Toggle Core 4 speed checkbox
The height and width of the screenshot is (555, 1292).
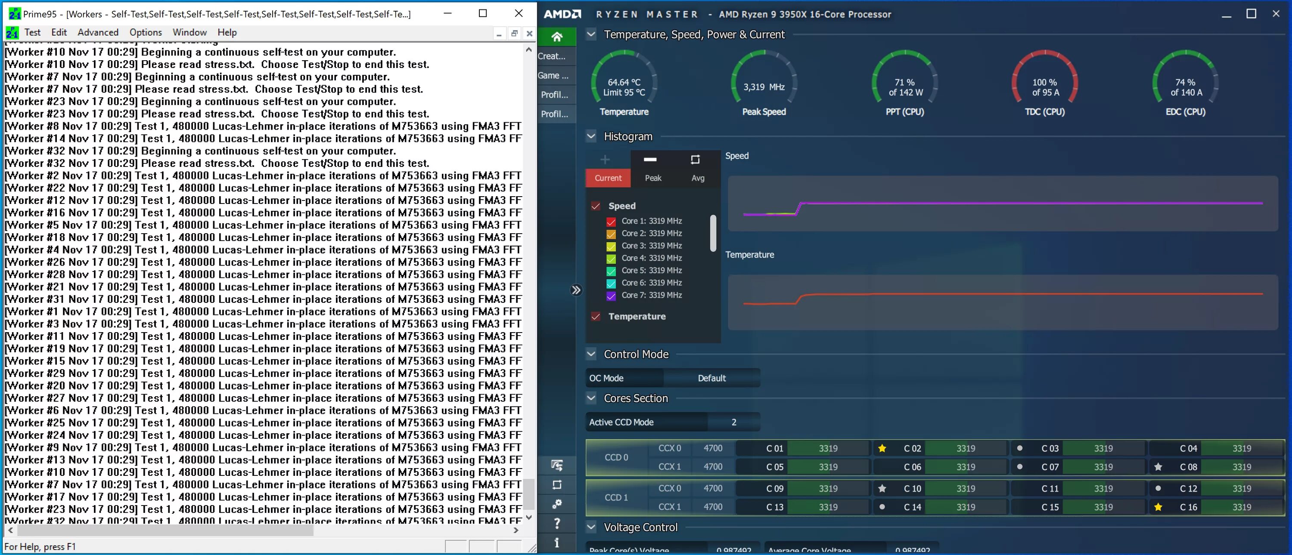tap(611, 259)
